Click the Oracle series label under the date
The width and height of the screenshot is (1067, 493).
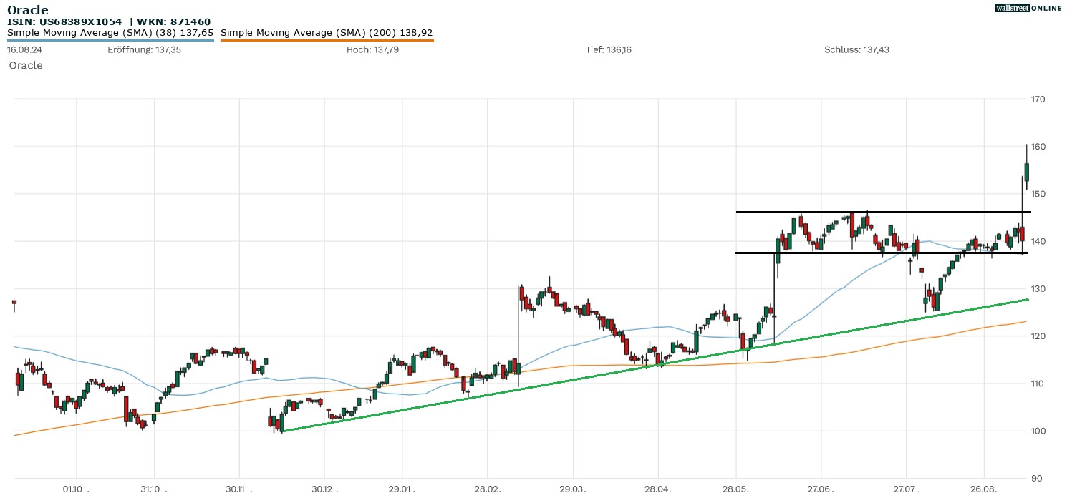click(x=26, y=65)
